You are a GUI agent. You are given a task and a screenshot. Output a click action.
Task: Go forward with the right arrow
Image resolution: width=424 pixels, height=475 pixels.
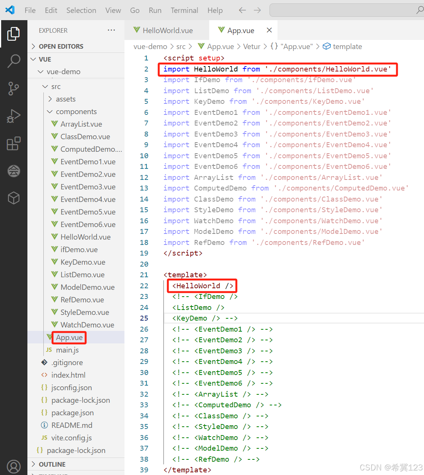pyautogui.click(x=257, y=10)
